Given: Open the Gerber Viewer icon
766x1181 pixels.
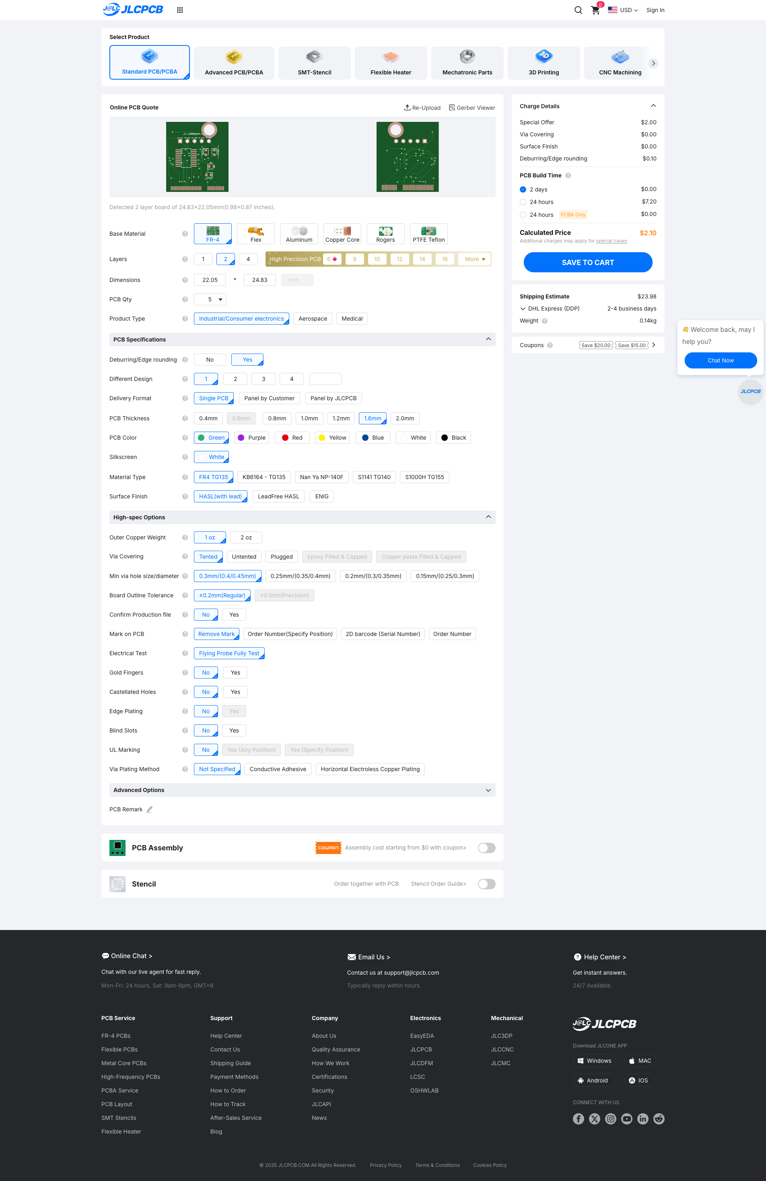Looking at the screenshot, I should coord(452,108).
